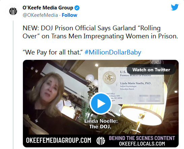Click the Linda Noelle subtitle caption
184x149 pixels.
click(x=100, y=124)
